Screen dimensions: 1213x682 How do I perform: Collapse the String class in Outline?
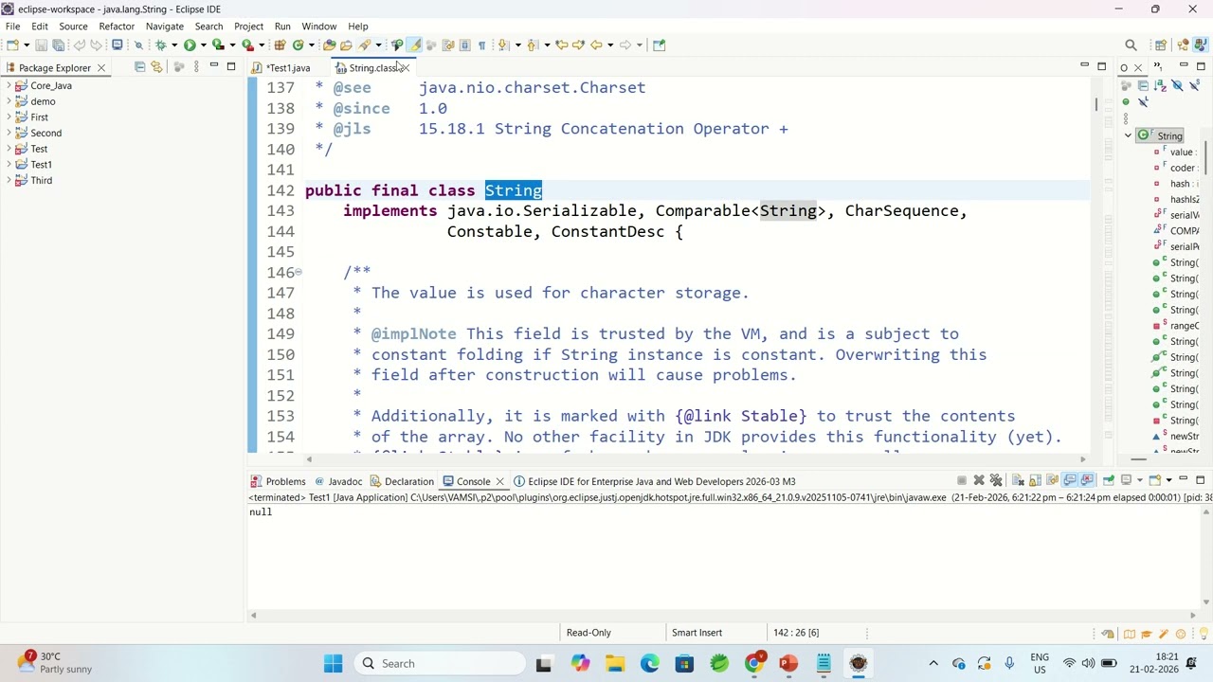pos(1128,135)
